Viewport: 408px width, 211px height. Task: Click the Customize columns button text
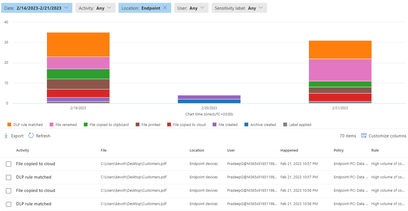tap(387, 136)
